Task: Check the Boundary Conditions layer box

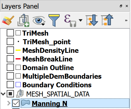Action: [10, 85]
